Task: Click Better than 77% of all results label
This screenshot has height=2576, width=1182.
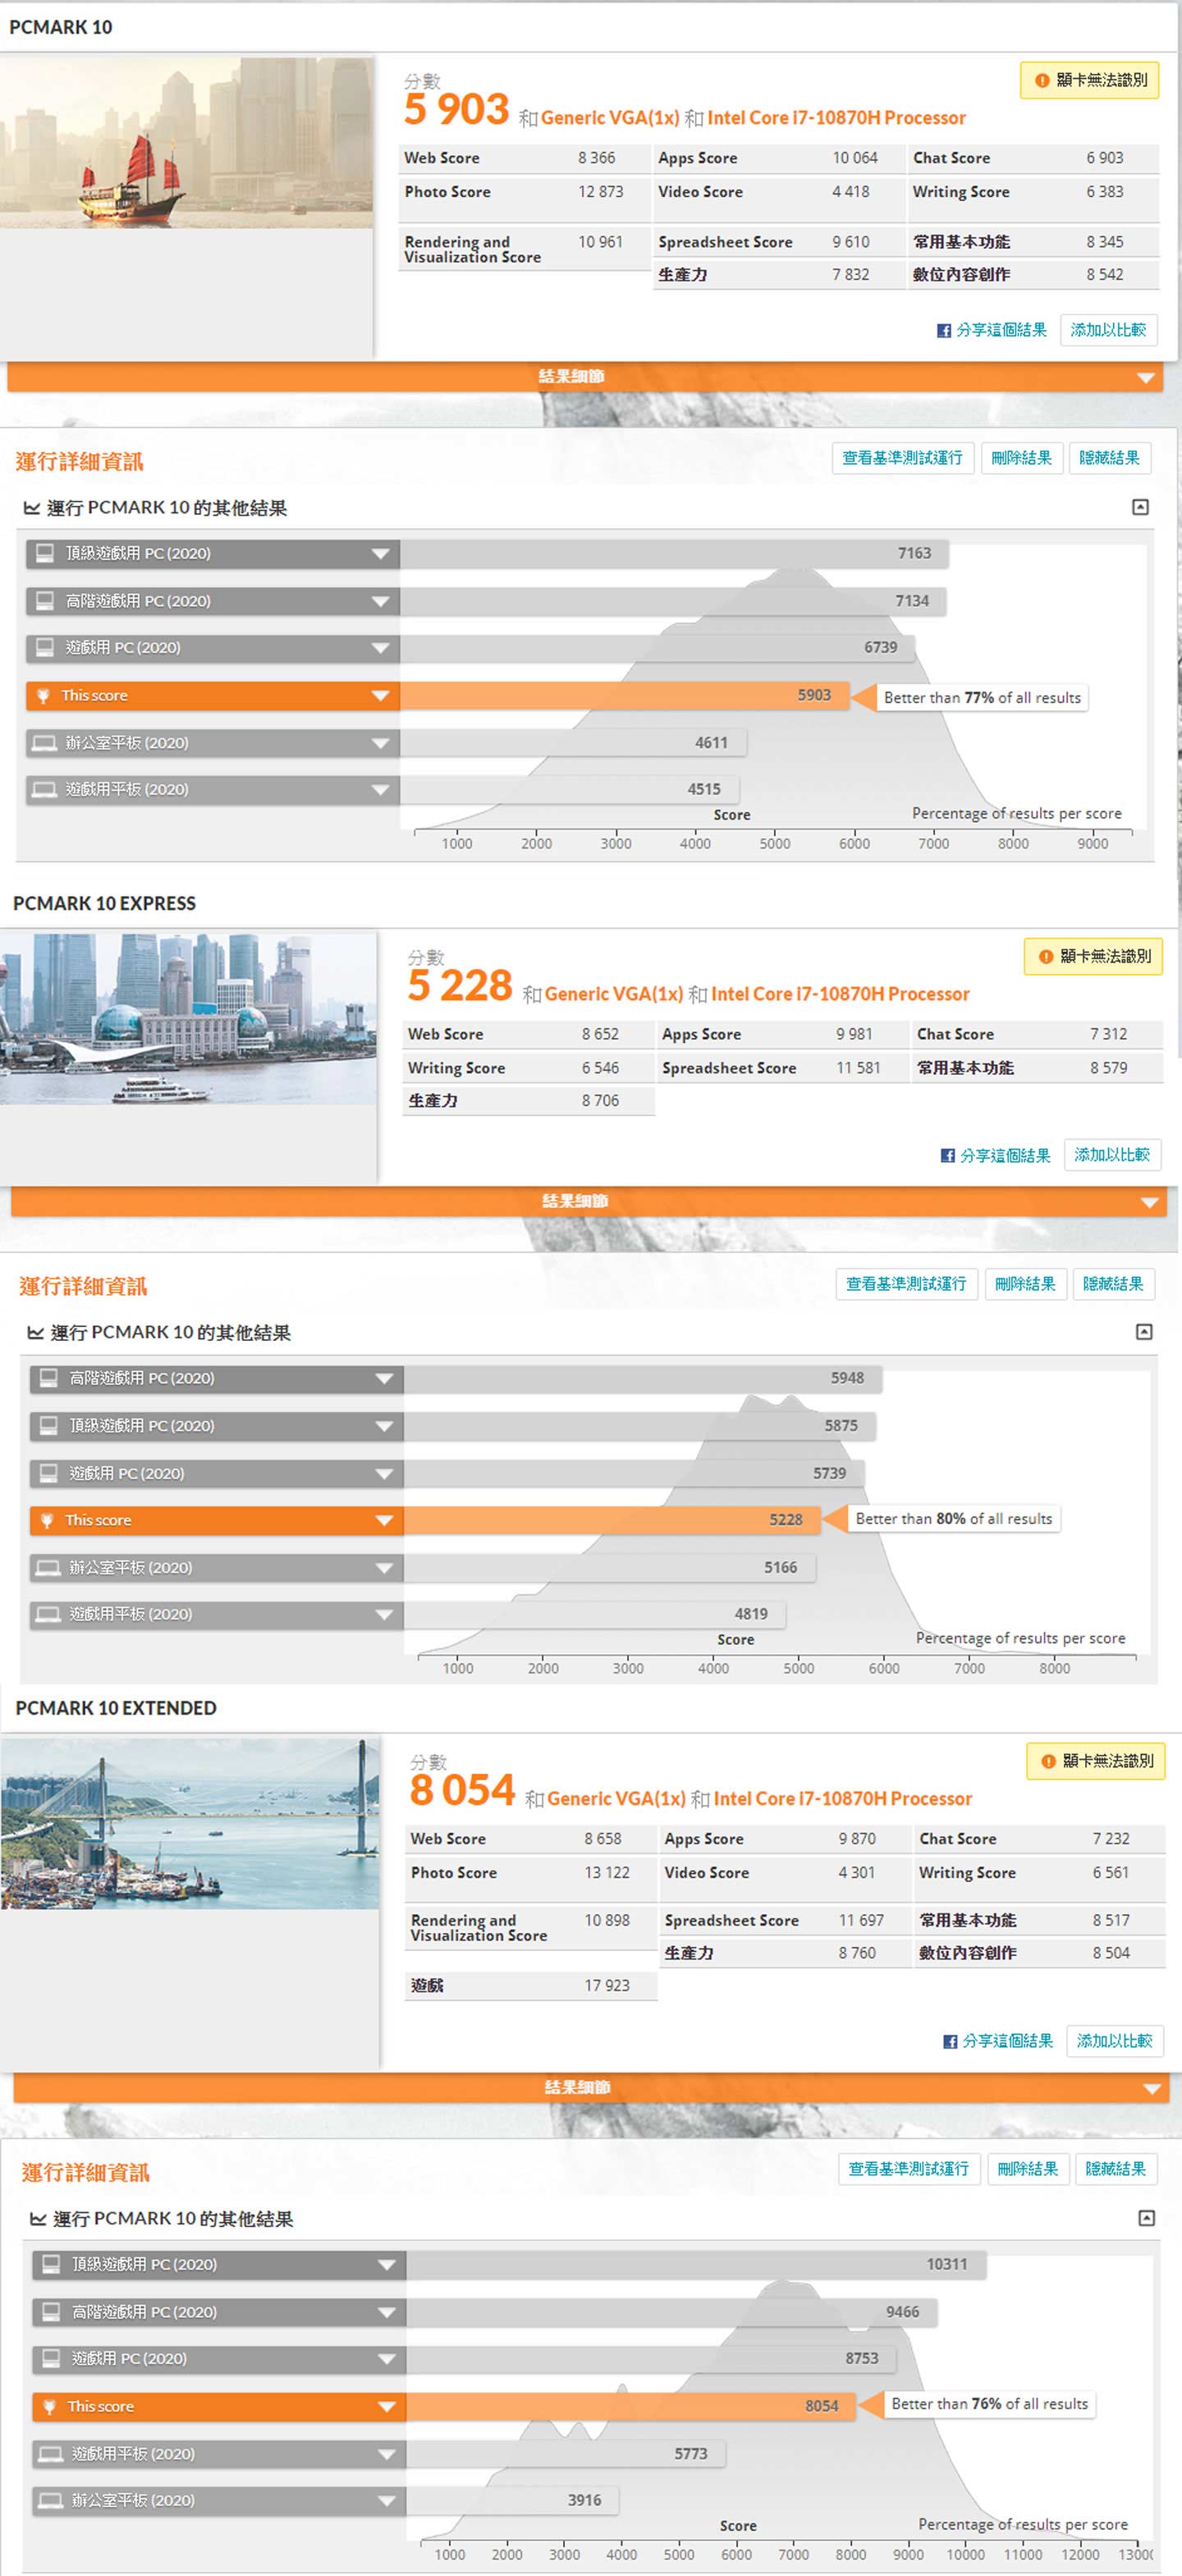Action: click(x=982, y=698)
